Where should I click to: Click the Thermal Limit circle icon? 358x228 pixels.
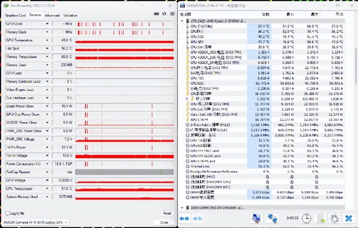(188, 166)
